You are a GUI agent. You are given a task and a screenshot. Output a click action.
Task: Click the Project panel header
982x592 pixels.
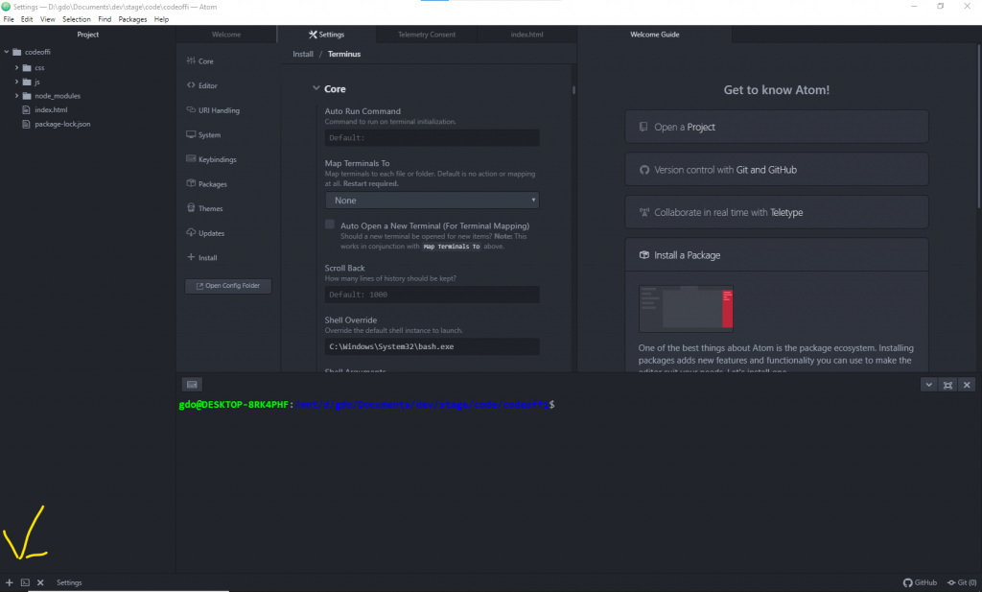[87, 35]
